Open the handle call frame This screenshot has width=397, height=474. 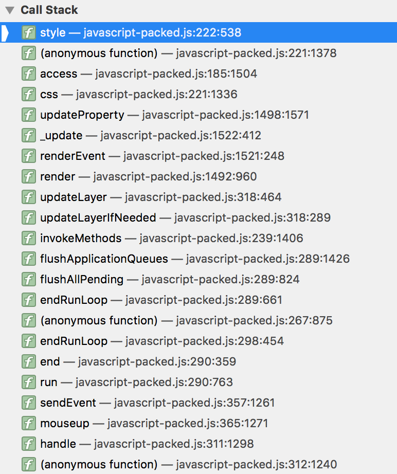[x=147, y=444]
